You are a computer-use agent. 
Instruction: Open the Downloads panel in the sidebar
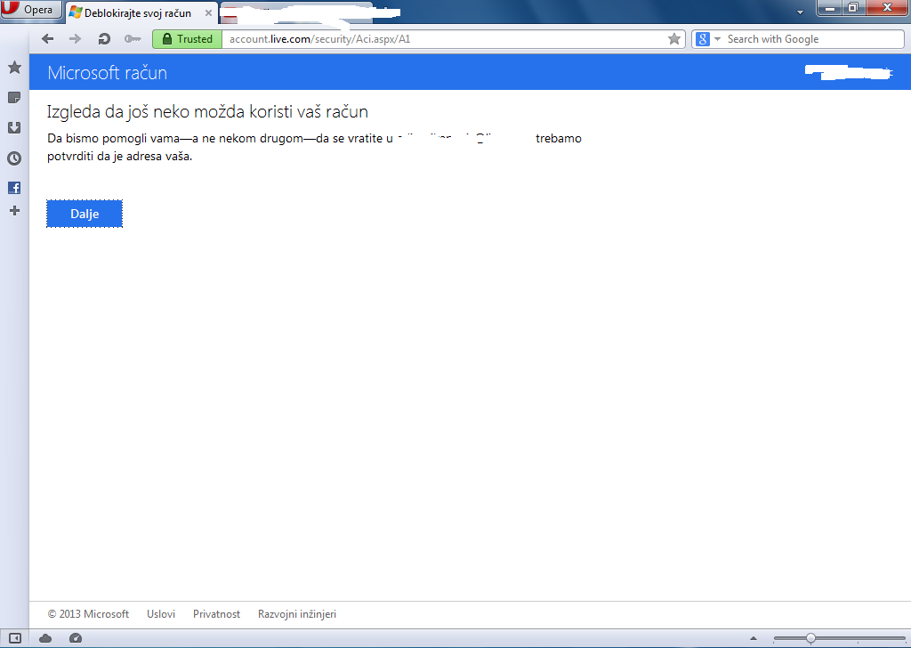point(14,128)
